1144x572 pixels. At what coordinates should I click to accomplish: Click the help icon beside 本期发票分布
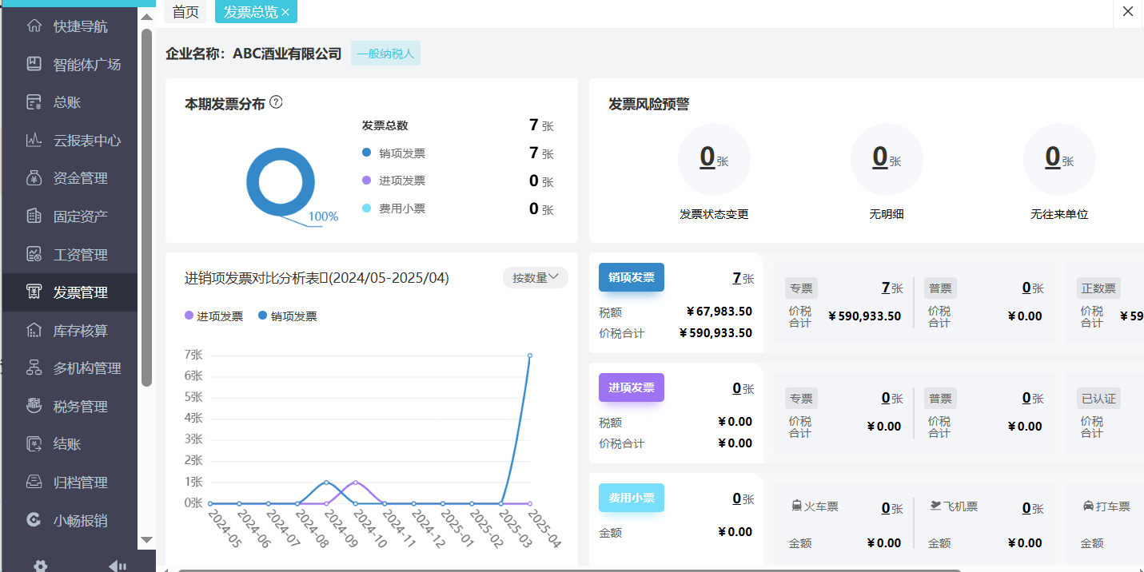pyautogui.click(x=276, y=102)
